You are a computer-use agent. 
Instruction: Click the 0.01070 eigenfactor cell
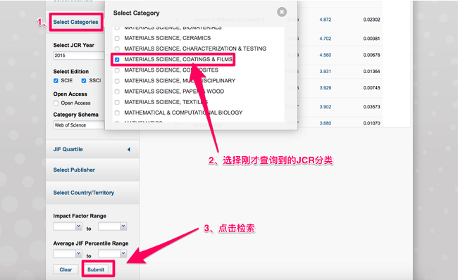tap(372, 123)
